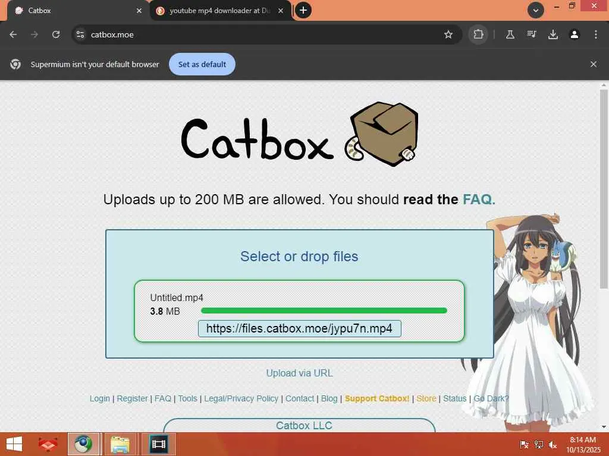Bookmark this page with the star icon
The image size is (609, 456).
[x=448, y=34]
